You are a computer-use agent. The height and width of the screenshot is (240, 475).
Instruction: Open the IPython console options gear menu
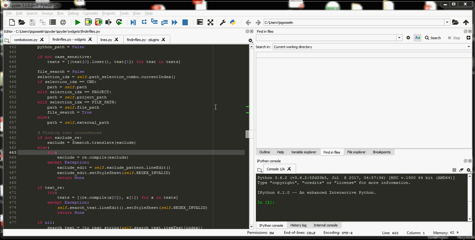[469, 170]
